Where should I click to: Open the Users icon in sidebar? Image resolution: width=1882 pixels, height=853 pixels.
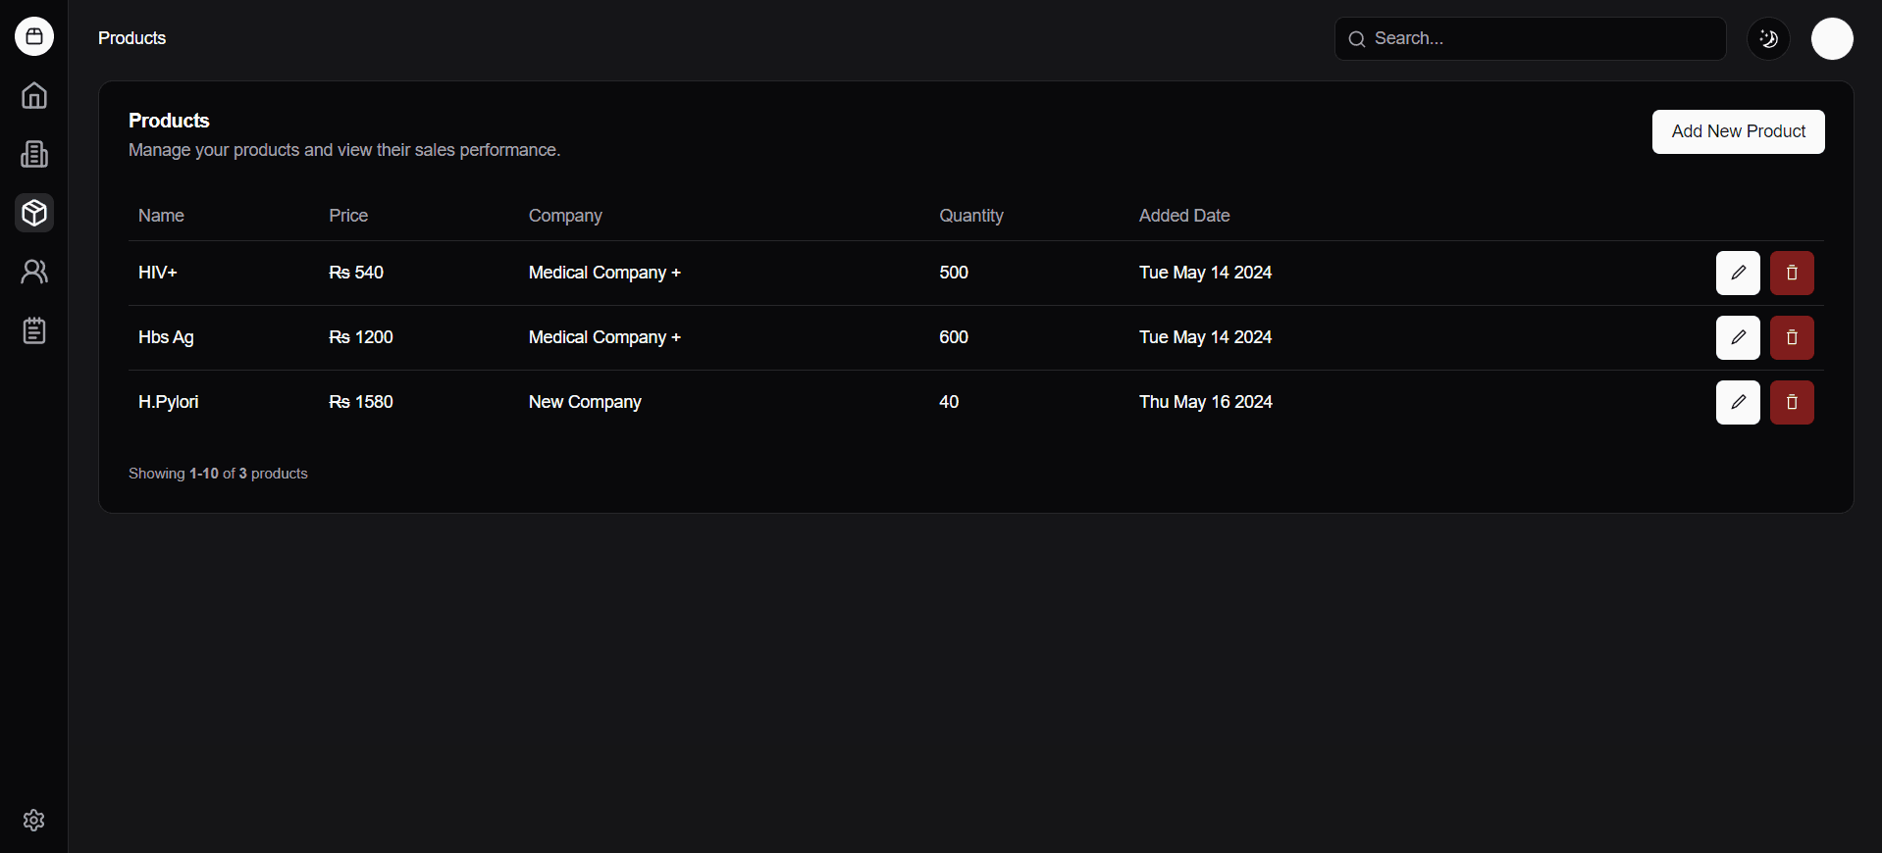(x=34, y=272)
